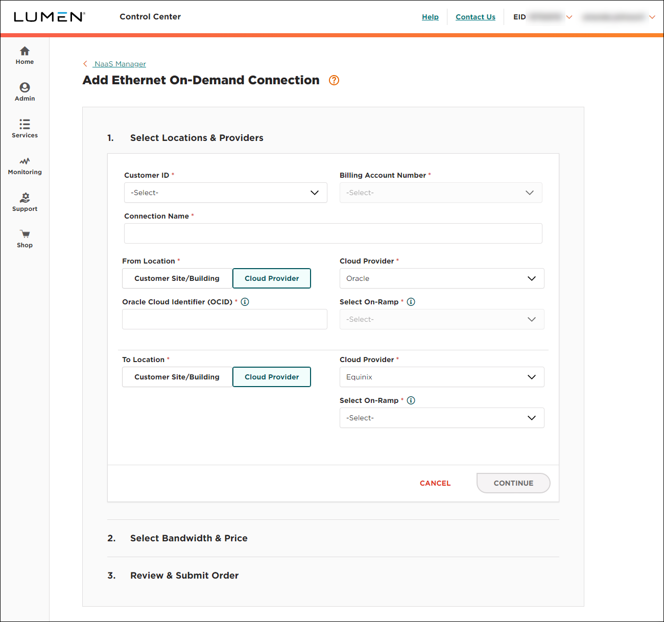Show info for From Location On-Ramp
664x622 pixels.
click(x=411, y=302)
